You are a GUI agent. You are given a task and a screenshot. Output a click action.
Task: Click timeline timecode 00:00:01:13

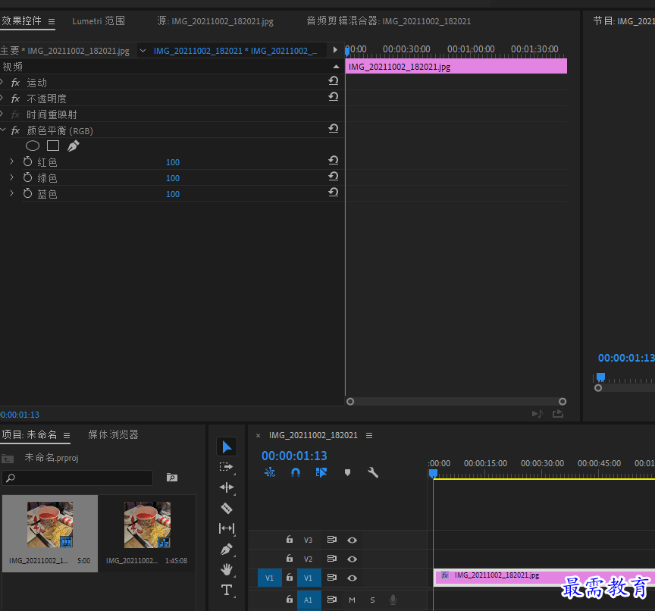[294, 456]
